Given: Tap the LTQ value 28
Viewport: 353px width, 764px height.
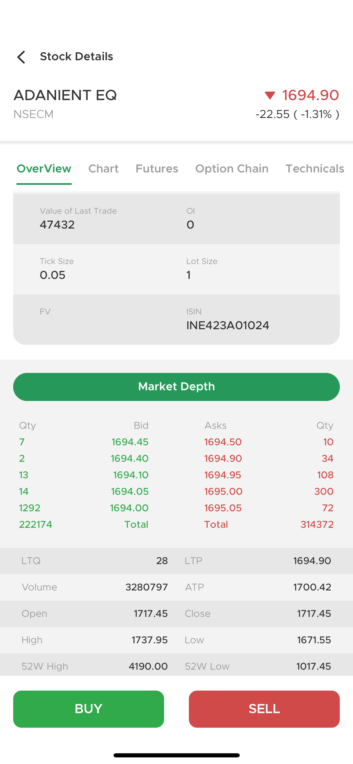Looking at the screenshot, I should point(162,561).
